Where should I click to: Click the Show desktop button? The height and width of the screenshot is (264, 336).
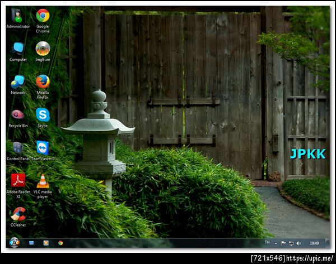328,243
